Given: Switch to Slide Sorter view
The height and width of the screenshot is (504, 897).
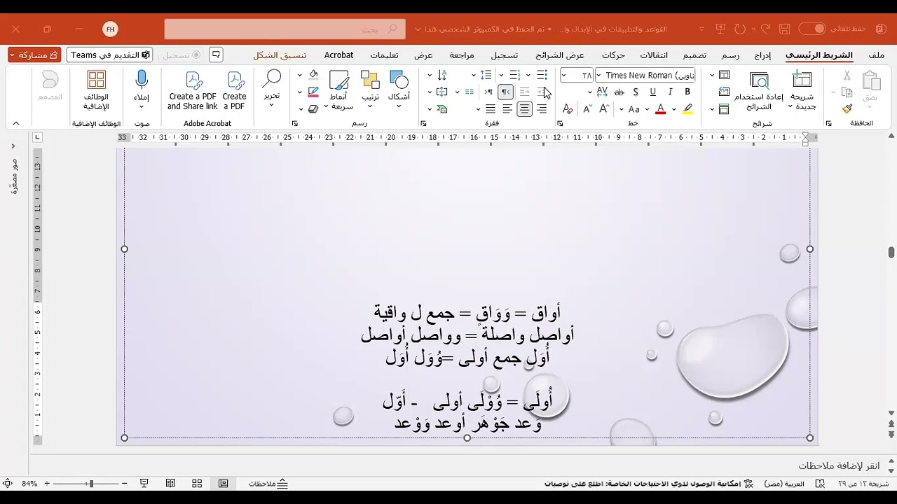Looking at the screenshot, I should 197,484.
